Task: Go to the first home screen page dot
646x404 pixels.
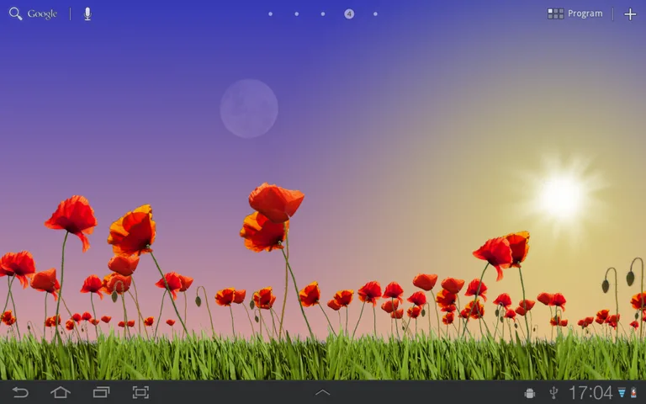Action: click(x=270, y=14)
